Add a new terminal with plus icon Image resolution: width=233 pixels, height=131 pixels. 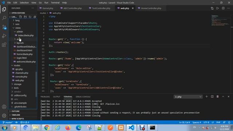click(x=206, y=96)
